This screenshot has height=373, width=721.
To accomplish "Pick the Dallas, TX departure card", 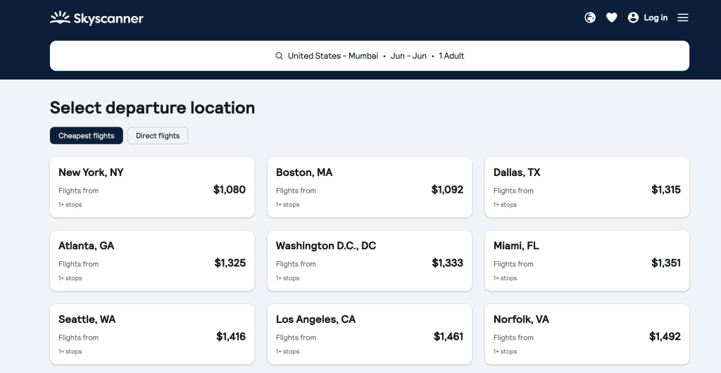I will click(x=587, y=187).
